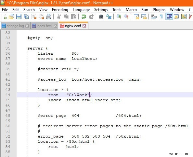Click the Close document toolbar icon
Viewport: 193px width, 157px height.
[x=34, y=17]
